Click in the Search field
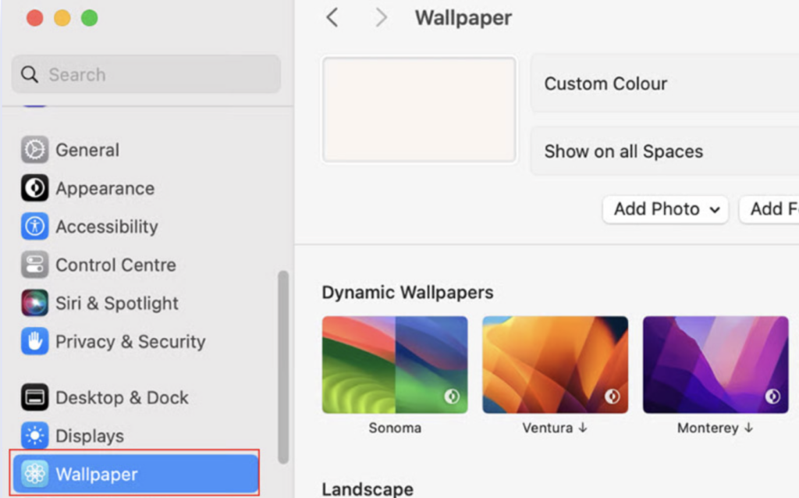The image size is (799, 498). pos(147,75)
